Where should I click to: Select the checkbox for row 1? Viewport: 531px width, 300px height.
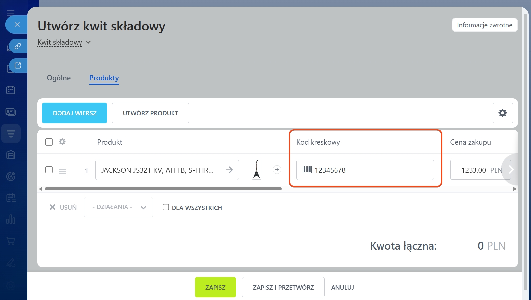pyautogui.click(x=49, y=170)
